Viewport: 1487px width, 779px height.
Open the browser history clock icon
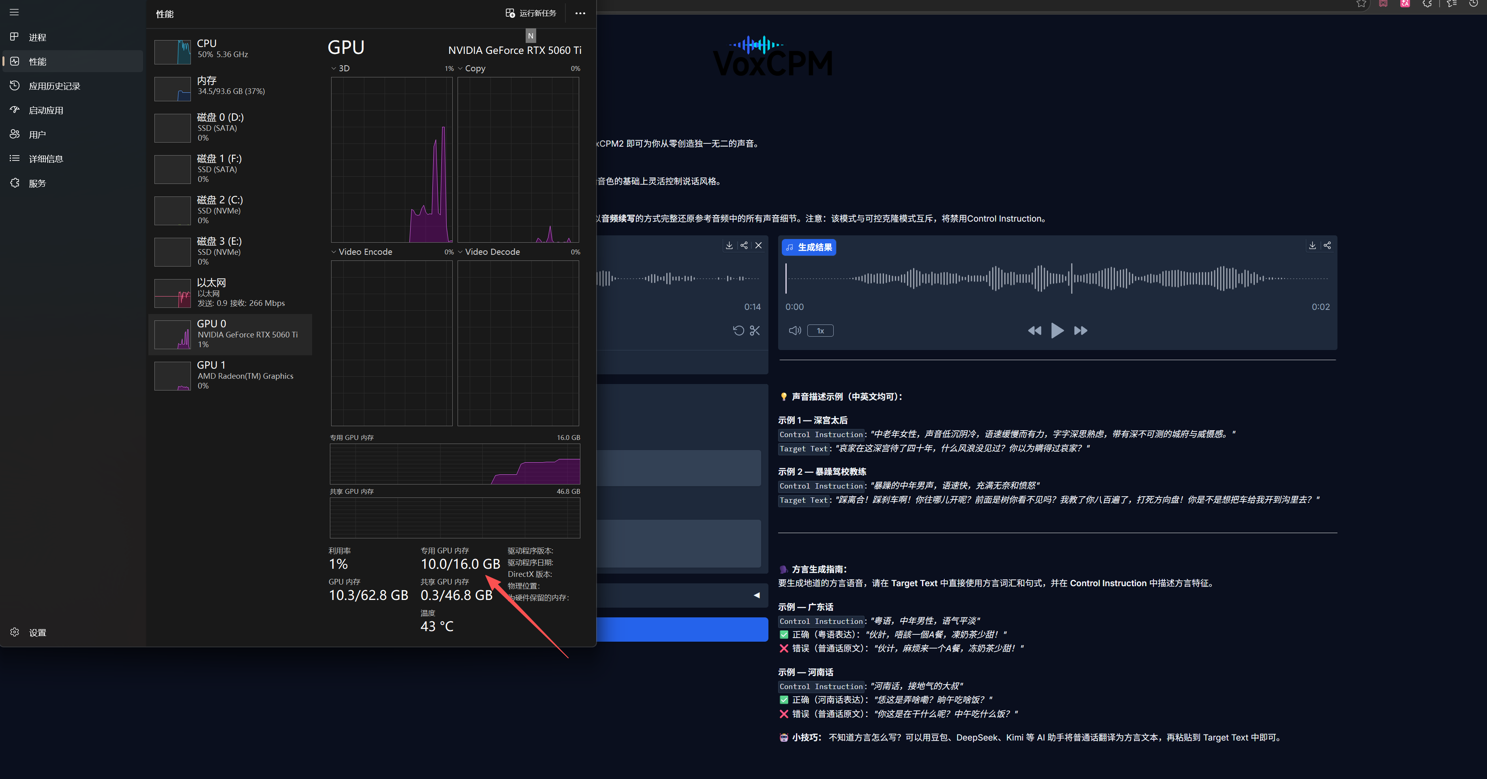pyautogui.click(x=1473, y=4)
